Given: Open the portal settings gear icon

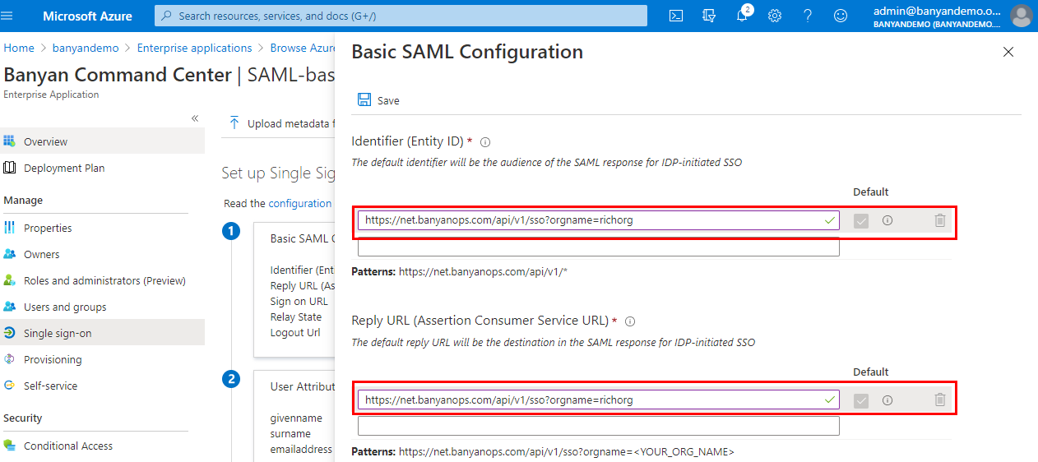Looking at the screenshot, I should (x=775, y=16).
